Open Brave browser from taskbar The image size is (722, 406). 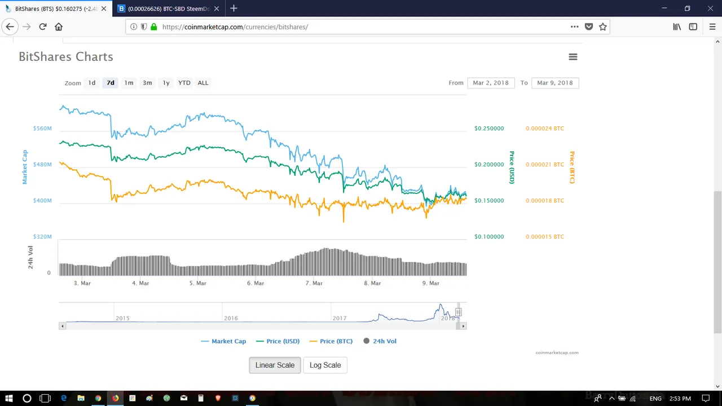pyautogui.click(x=218, y=398)
